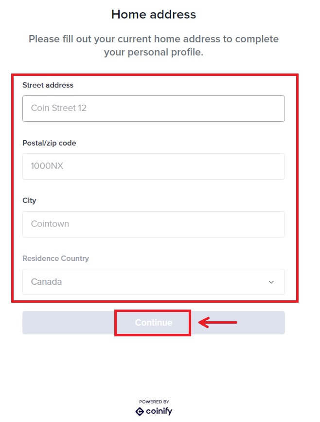Open the Residence Country dropdown
The height and width of the screenshot is (422, 320).
pos(154,282)
